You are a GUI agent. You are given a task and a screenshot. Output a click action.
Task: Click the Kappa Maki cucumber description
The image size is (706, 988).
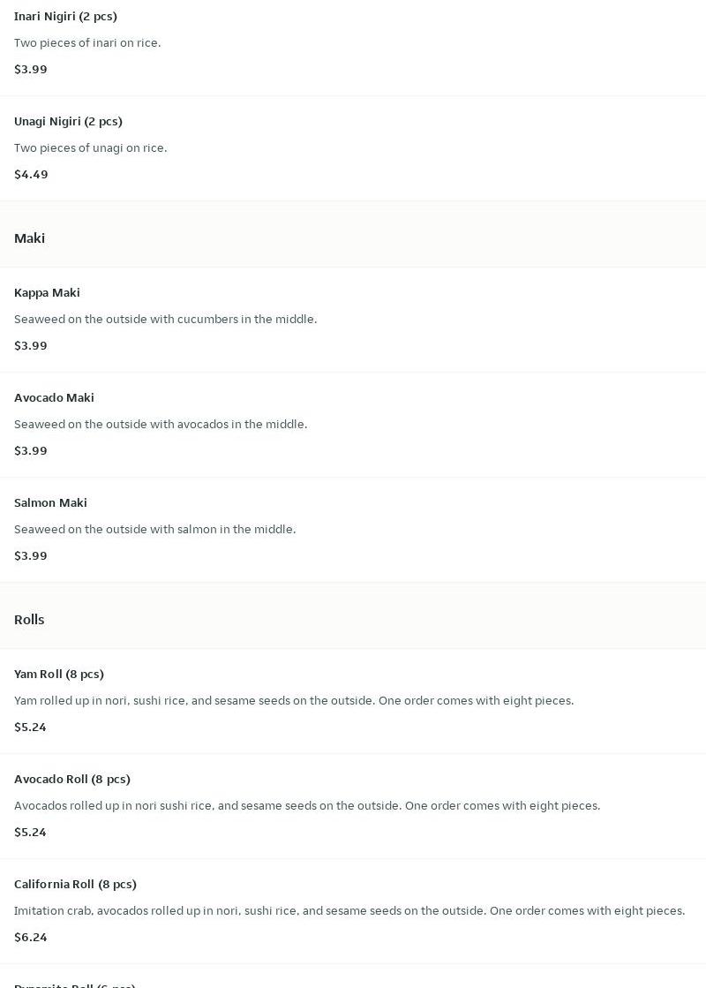(165, 319)
